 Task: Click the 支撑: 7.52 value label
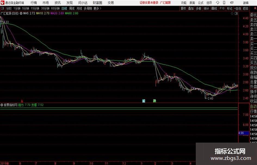37,105
